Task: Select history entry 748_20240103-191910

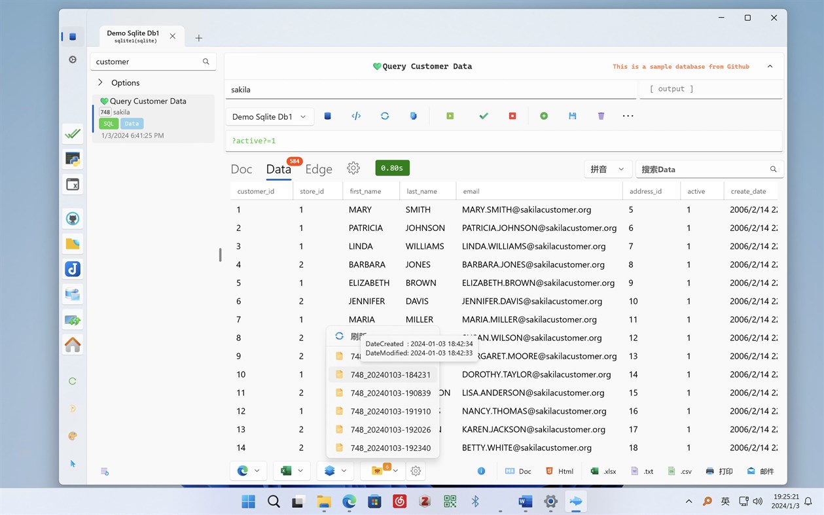Action: (x=383, y=412)
